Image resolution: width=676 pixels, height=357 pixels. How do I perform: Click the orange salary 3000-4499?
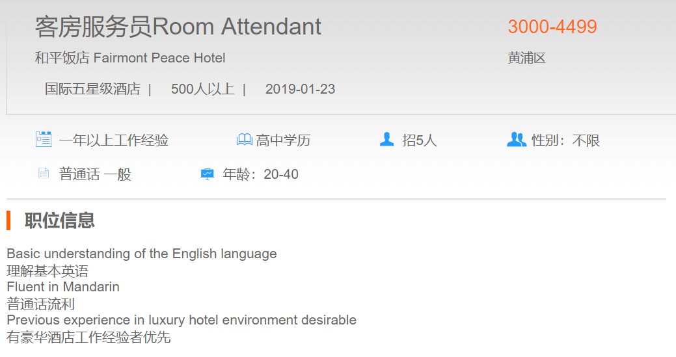coord(552,27)
